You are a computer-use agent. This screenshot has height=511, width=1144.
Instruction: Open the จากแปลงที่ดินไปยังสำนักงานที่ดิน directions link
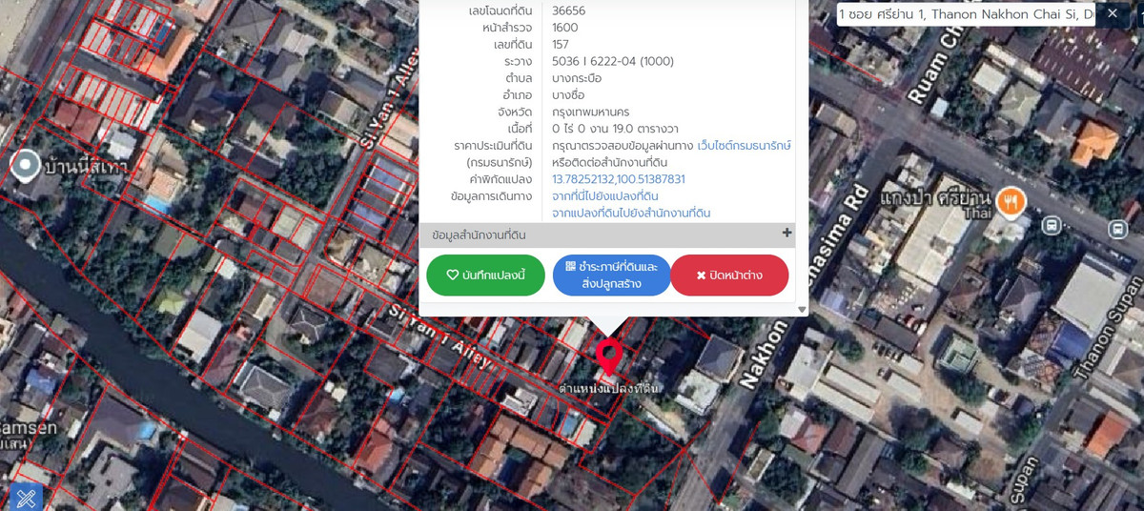pos(631,213)
